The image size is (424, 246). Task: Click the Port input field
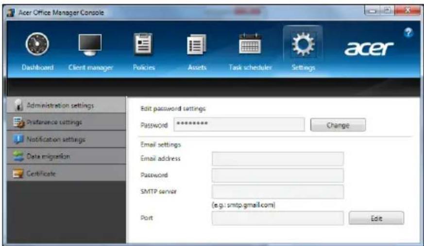pos(278,218)
